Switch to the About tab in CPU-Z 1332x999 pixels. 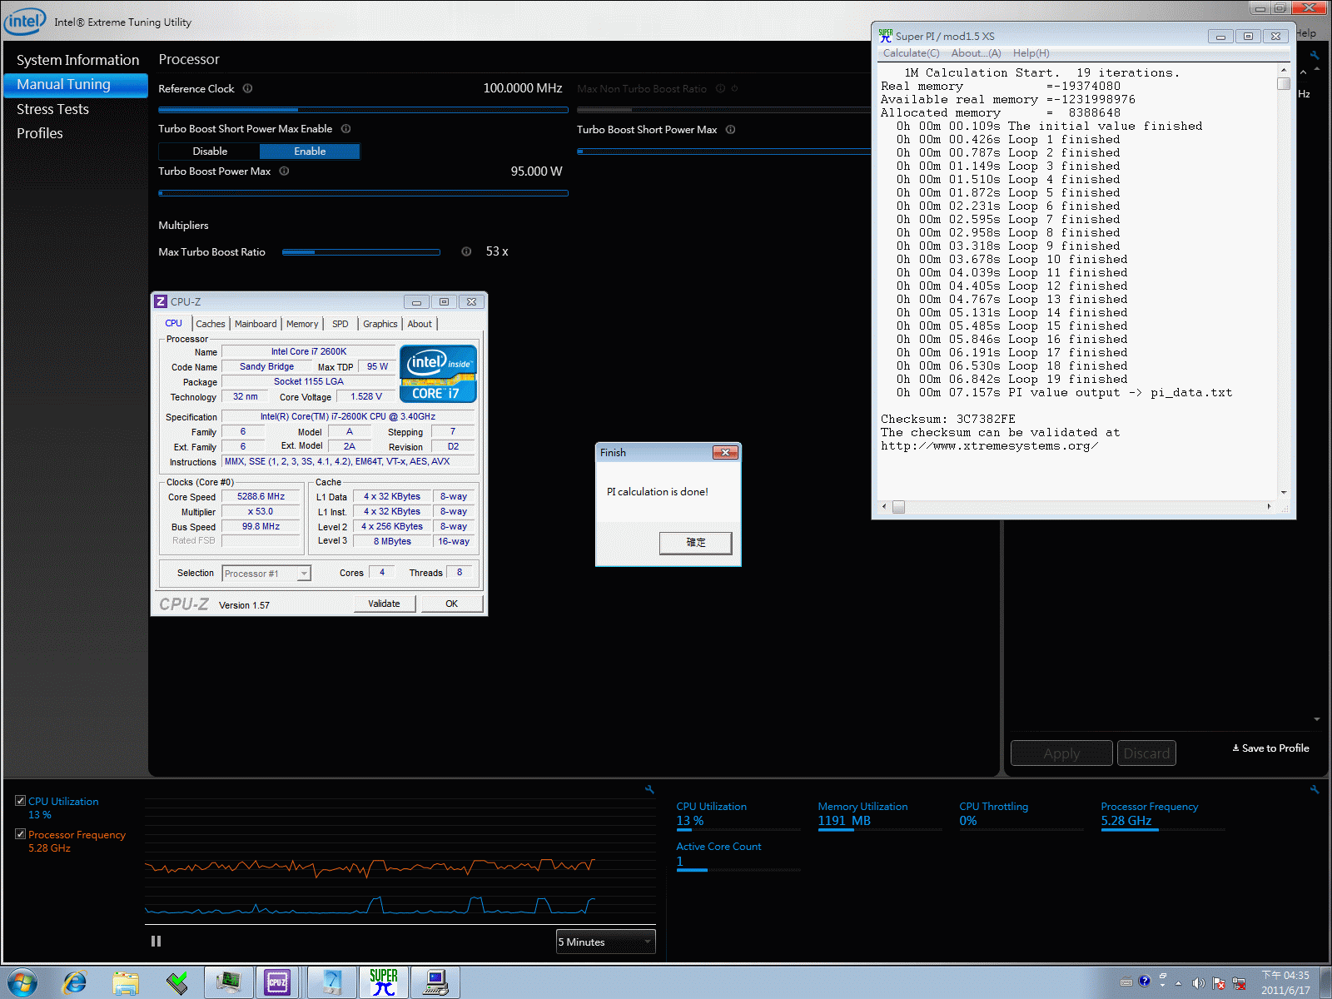420,324
